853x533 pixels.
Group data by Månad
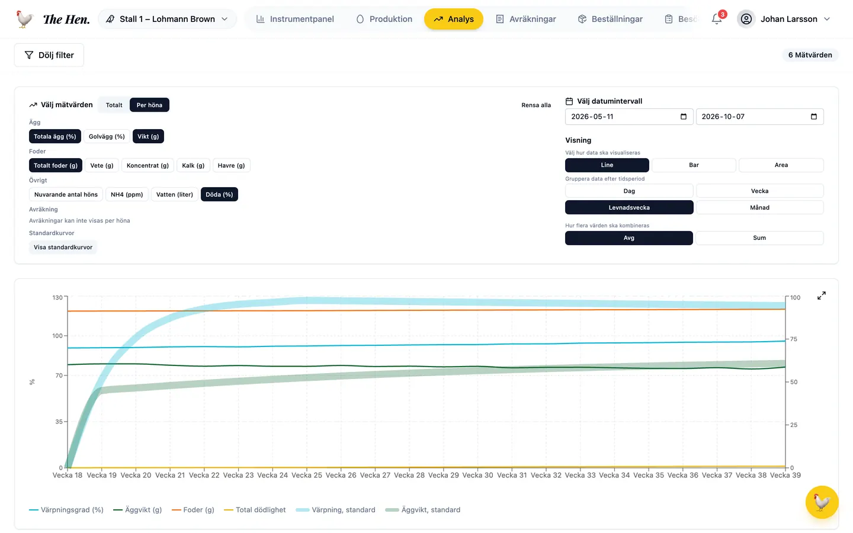759,207
